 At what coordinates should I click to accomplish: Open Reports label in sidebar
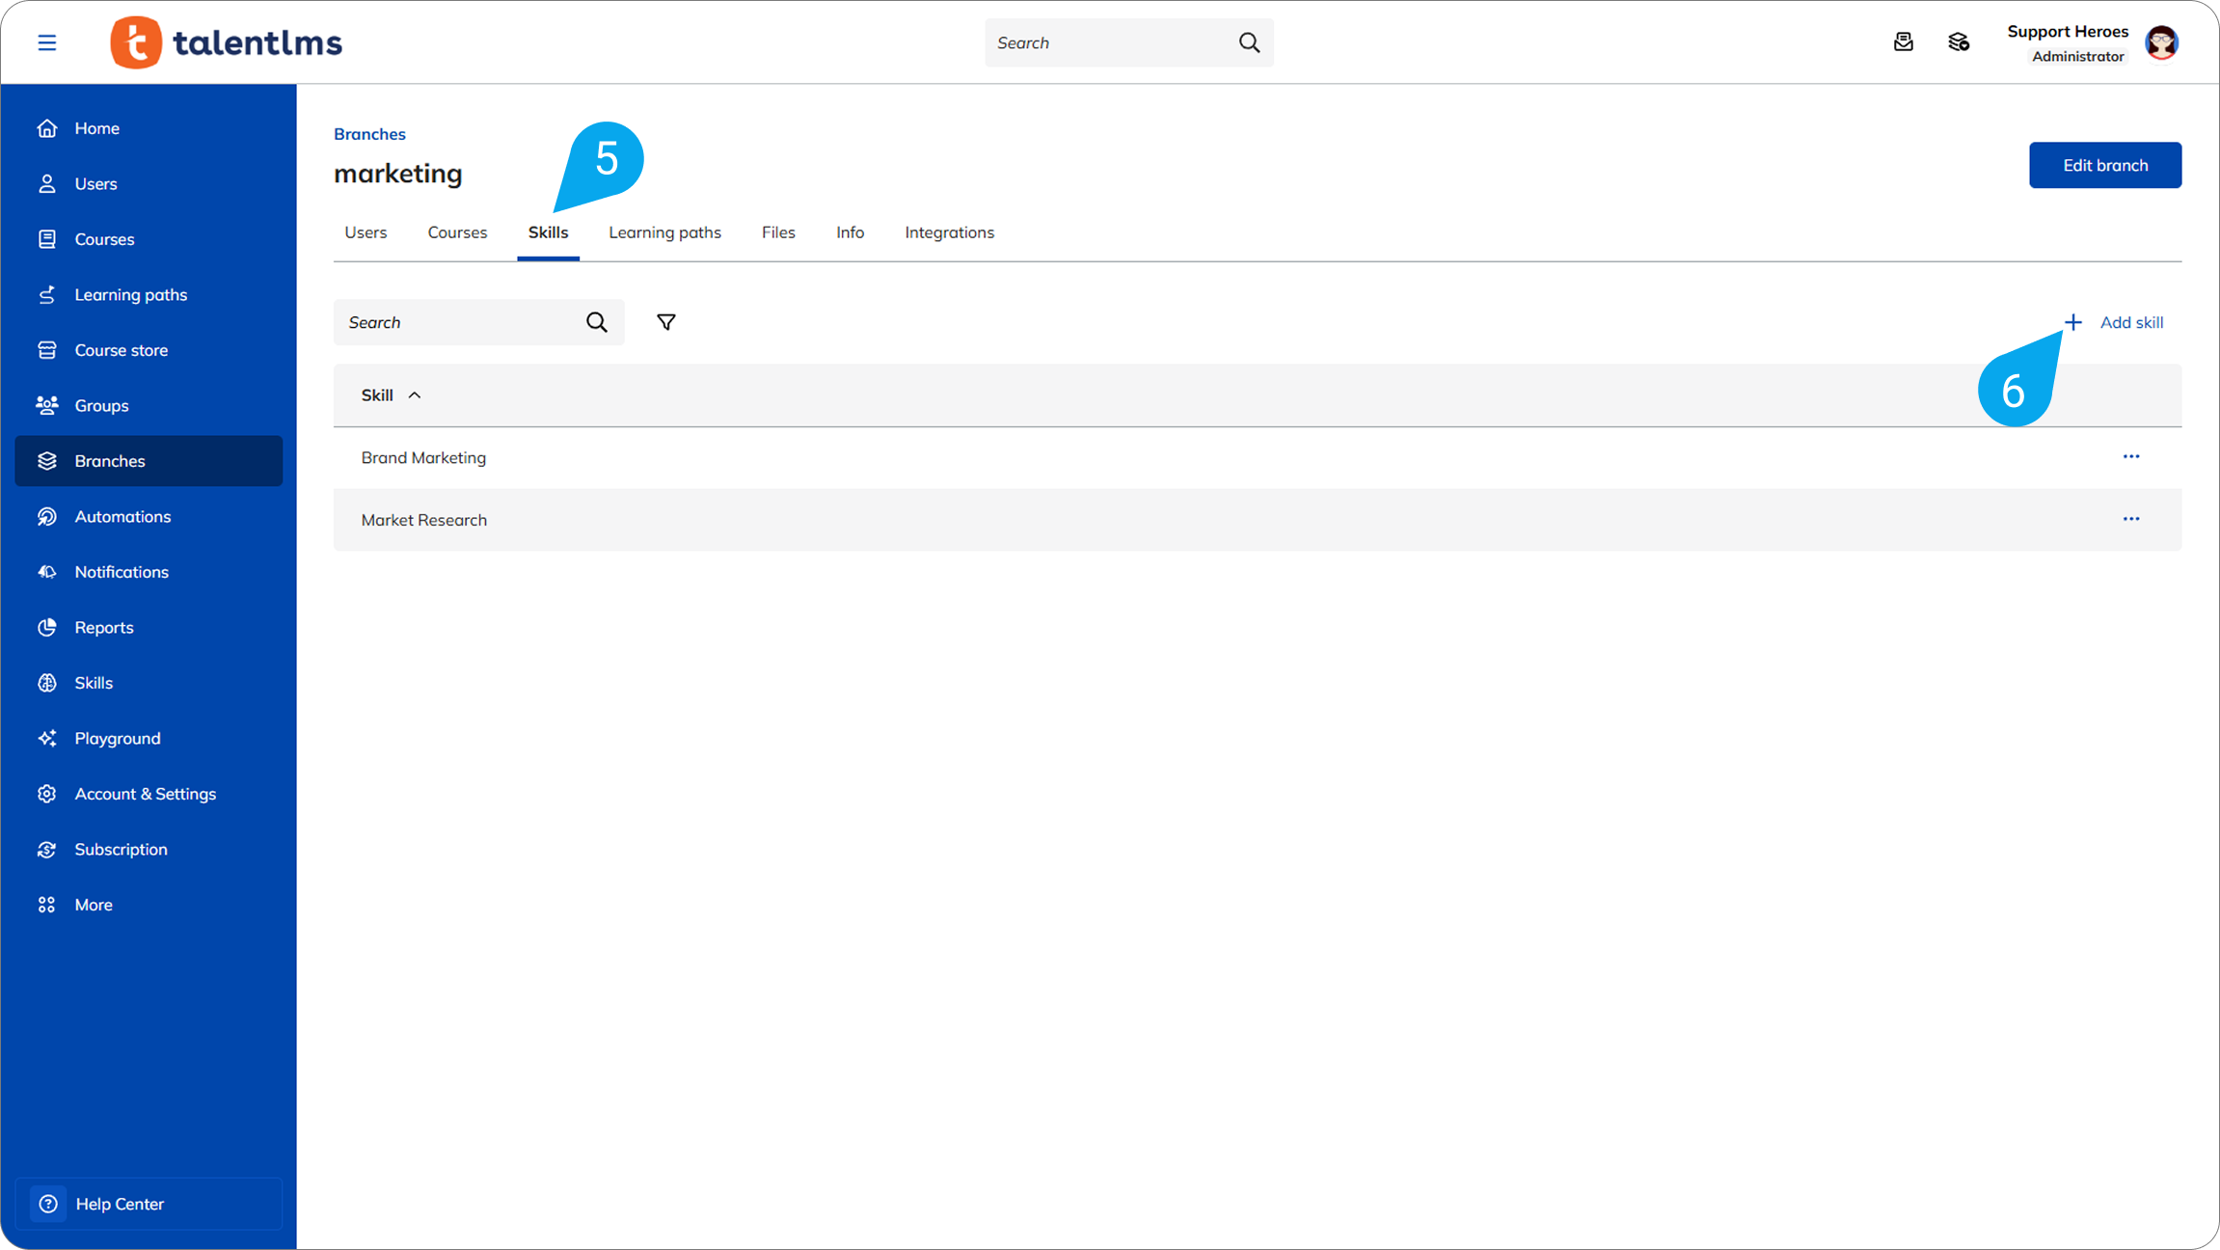[104, 628]
